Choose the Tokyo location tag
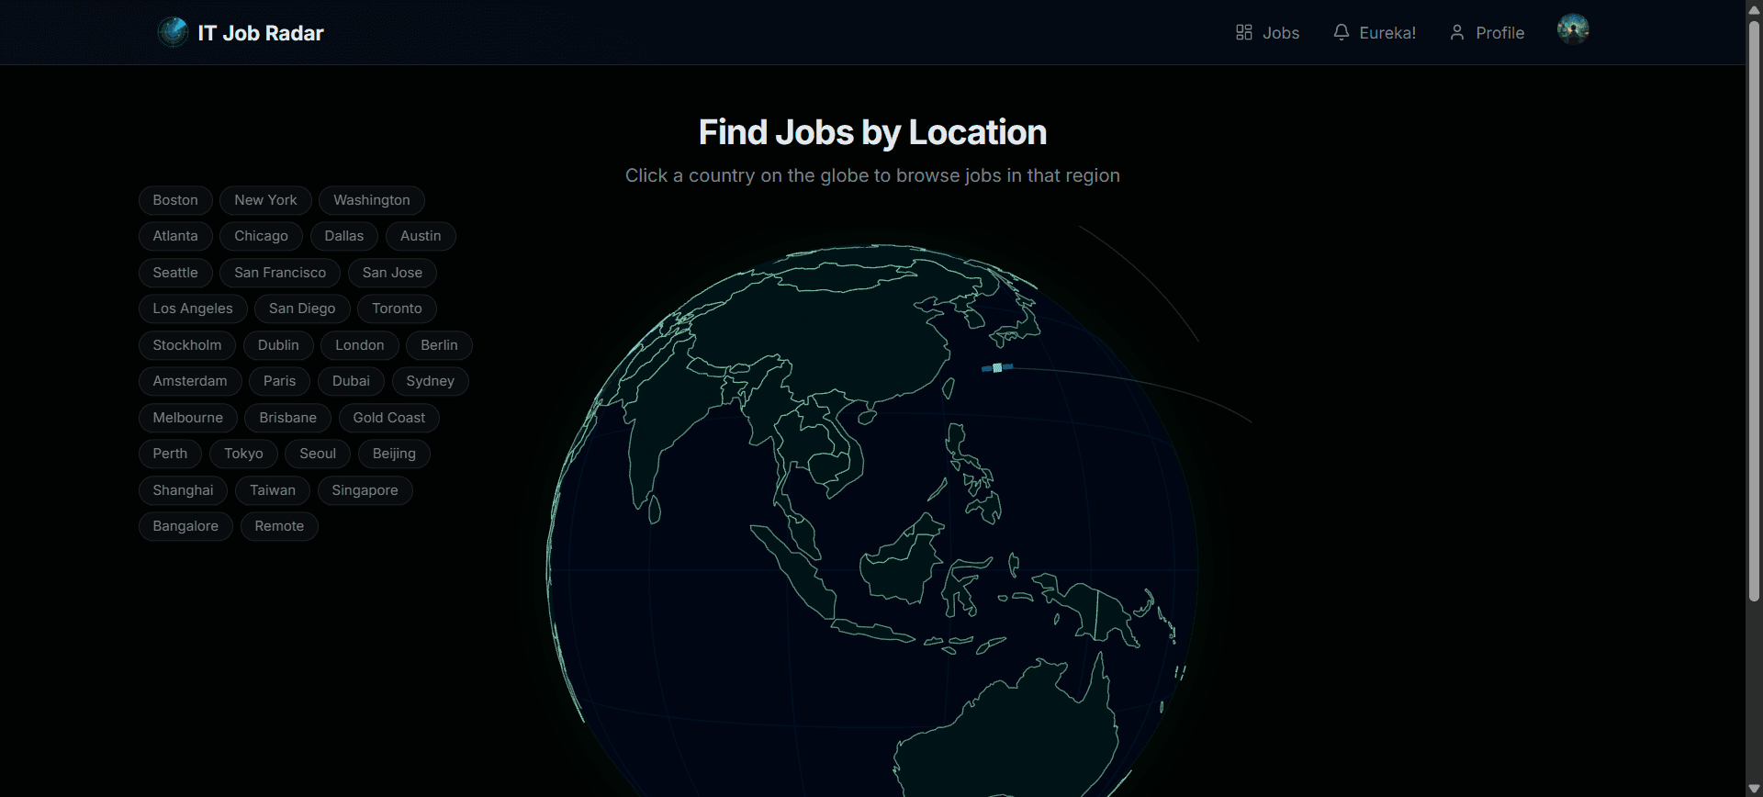 243,454
